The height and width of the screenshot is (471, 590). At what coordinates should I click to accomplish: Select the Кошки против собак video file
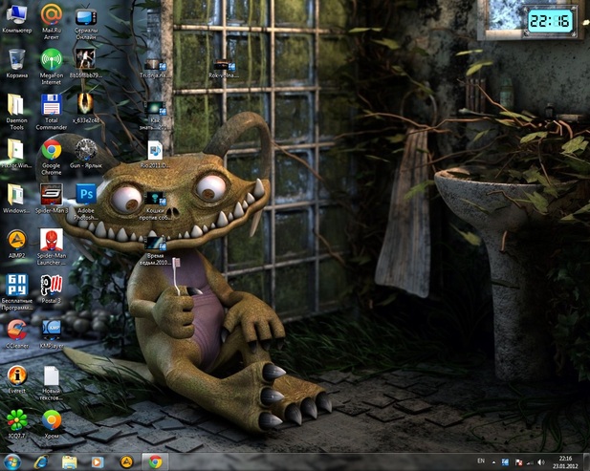155,205
